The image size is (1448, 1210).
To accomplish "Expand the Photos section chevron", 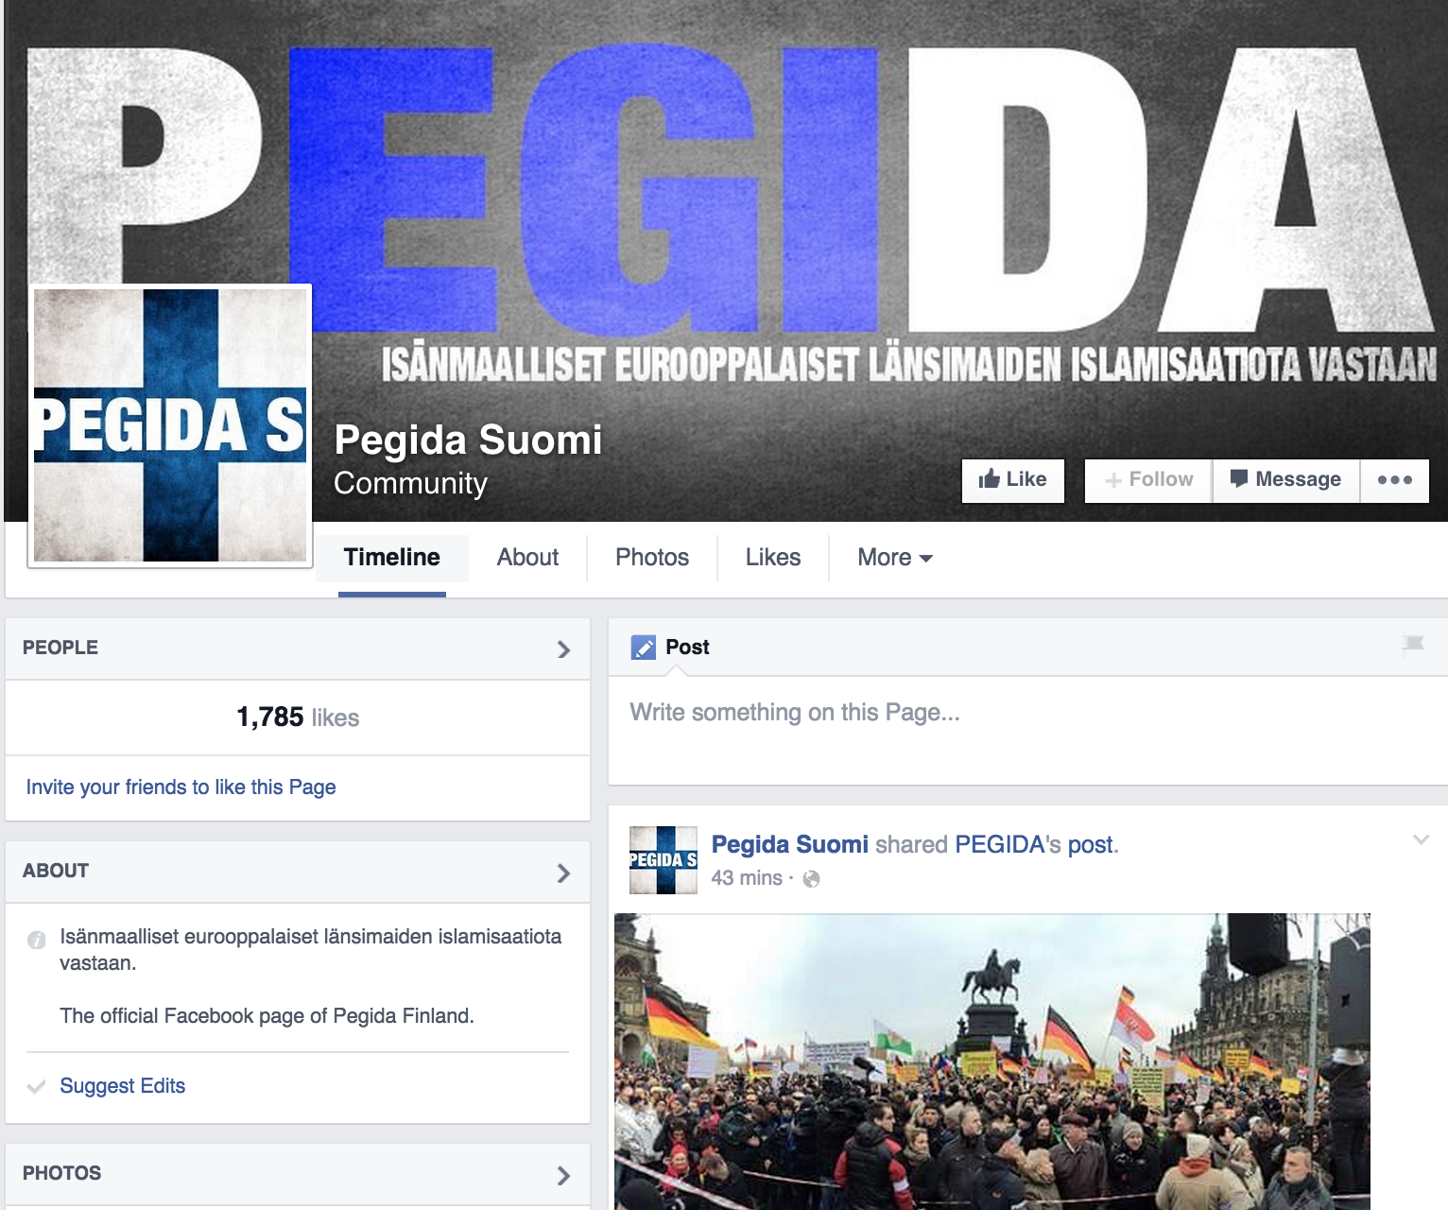I will pyautogui.click(x=563, y=1175).
